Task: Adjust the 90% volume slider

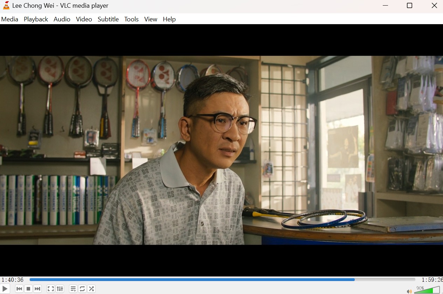Action: 427,289
